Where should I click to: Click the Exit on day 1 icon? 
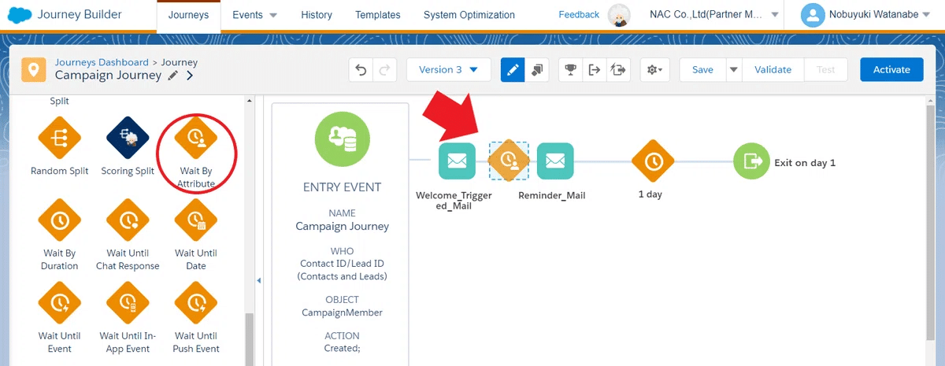tap(752, 161)
